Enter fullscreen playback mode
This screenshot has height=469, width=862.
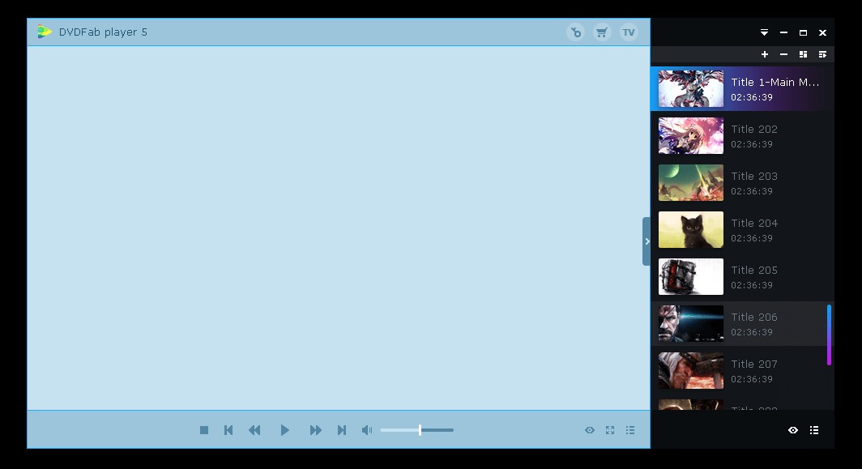[609, 430]
